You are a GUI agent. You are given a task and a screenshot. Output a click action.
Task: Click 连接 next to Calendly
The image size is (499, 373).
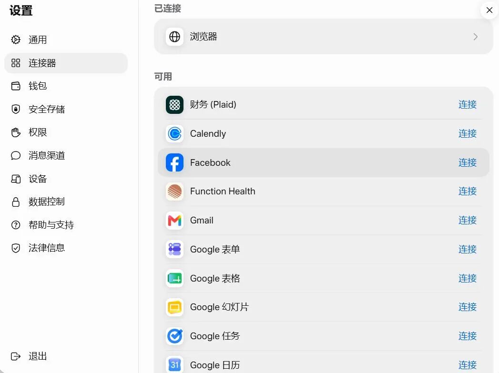pyautogui.click(x=468, y=133)
